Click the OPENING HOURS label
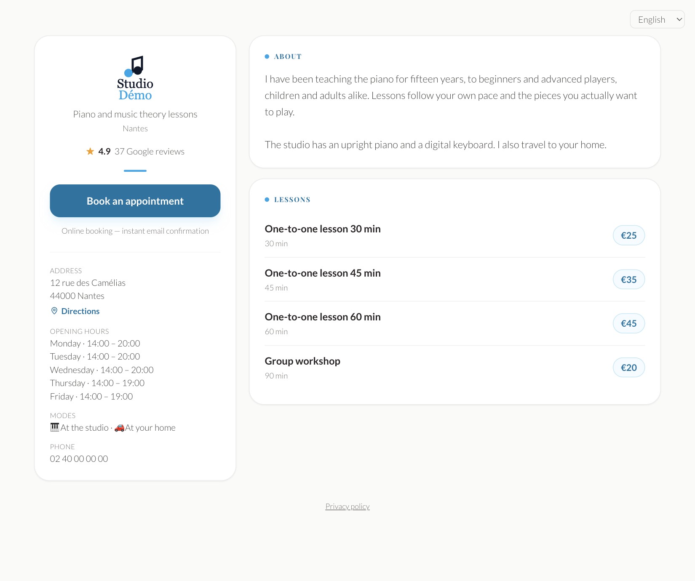This screenshot has height=581, width=695. (x=80, y=331)
